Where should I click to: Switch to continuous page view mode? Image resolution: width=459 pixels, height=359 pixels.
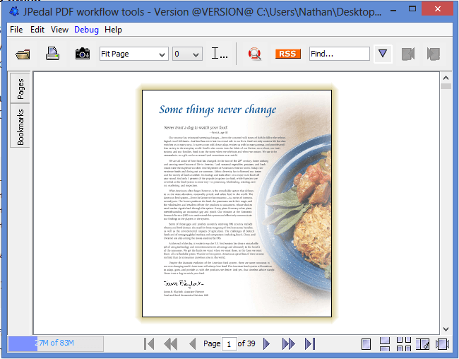coord(385,344)
